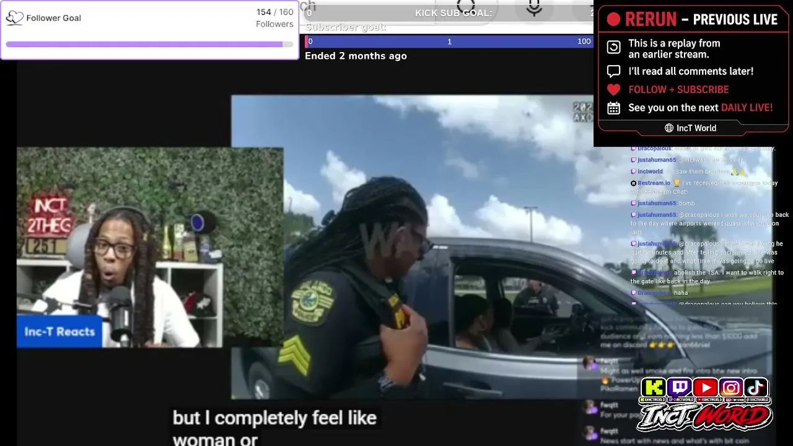Click the red INCT 2THEG neon sign
The image size is (793, 446).
coord(50,216)
